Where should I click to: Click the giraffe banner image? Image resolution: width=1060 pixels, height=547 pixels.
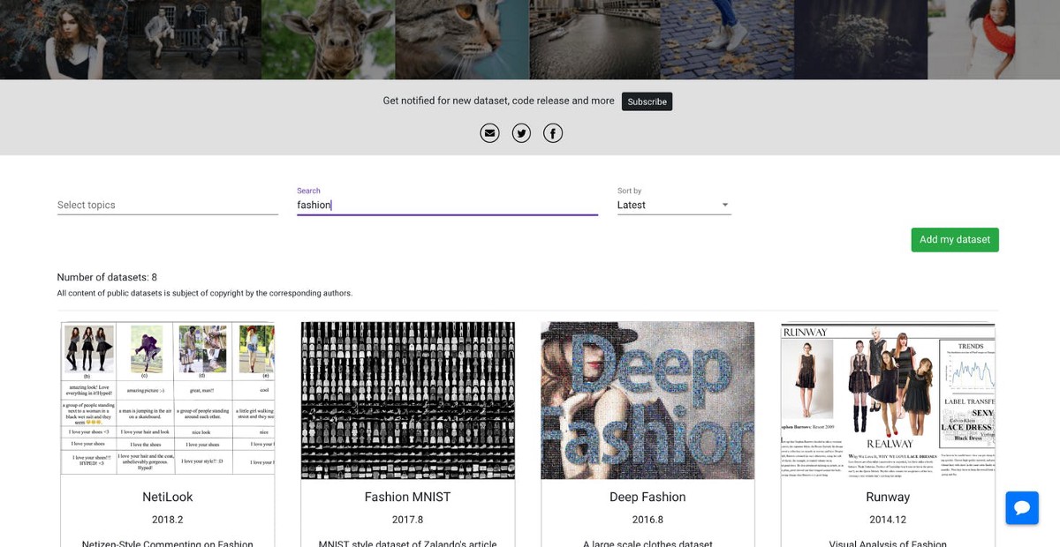click(x=329, y=40)
